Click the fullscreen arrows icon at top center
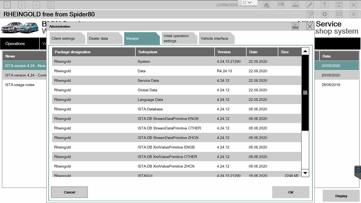The height and width of the screenshot is (203, 361). (244, 2)
